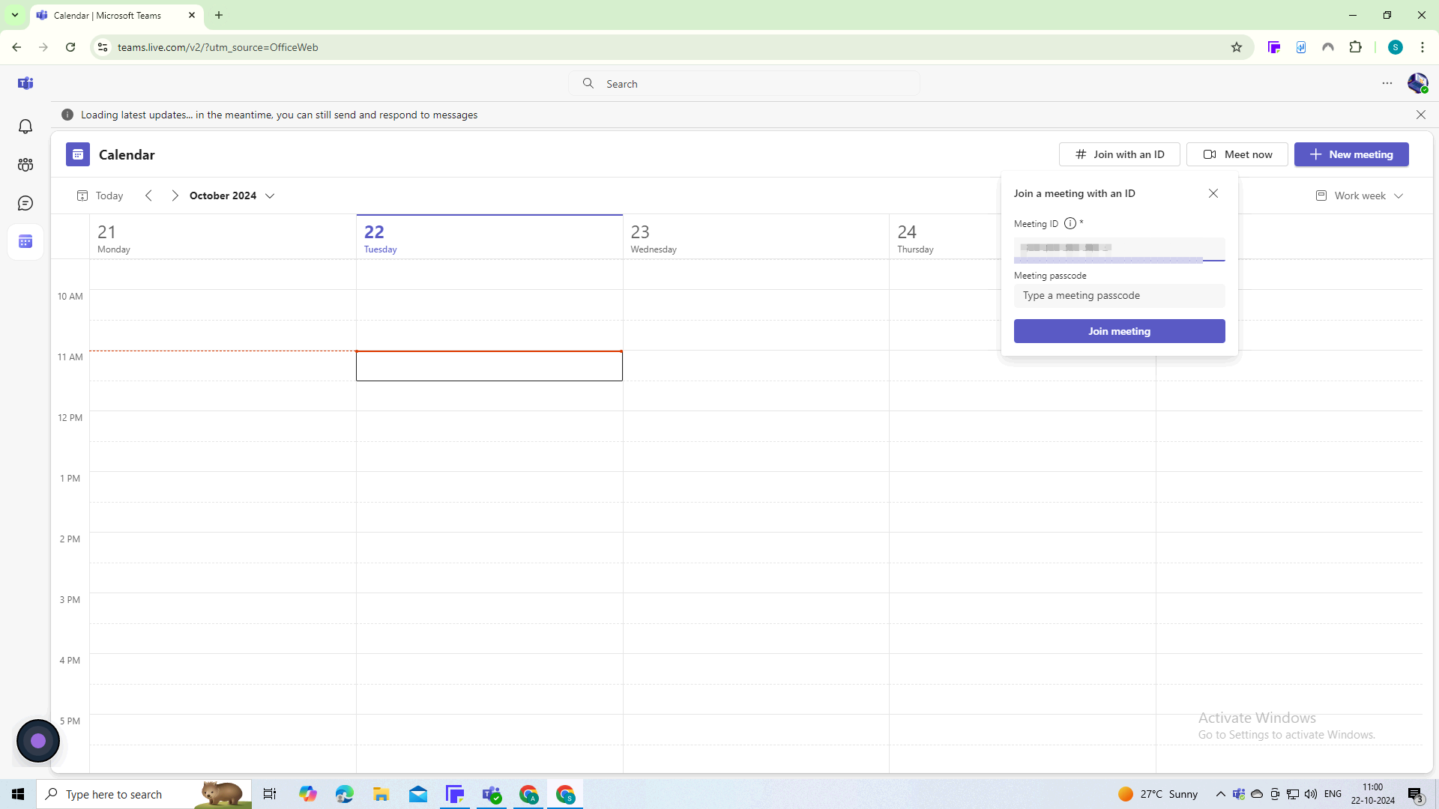Click Join with an ID button
This screenshot has height=809, width=1439.
[1119, 154]
